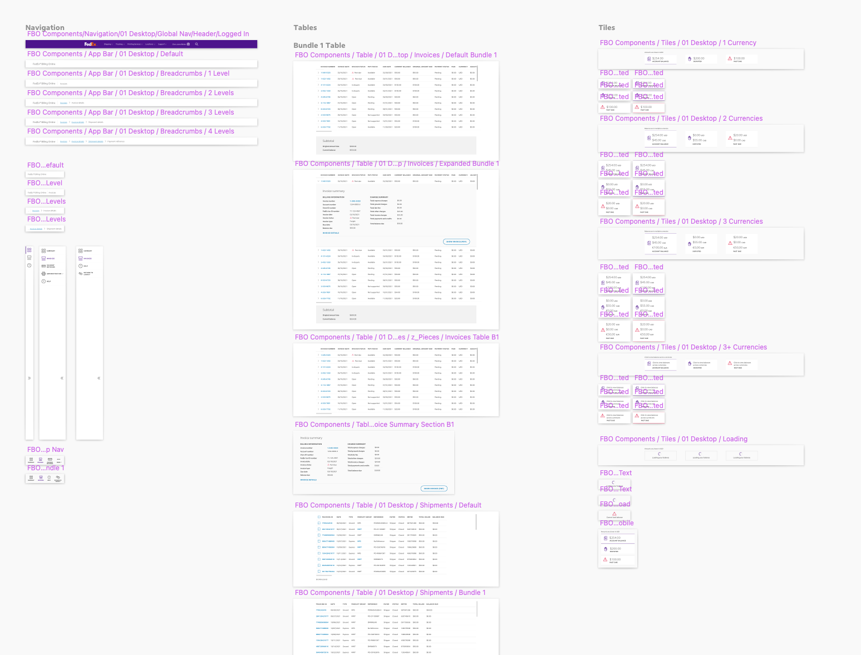This screenshot has height=655, width=861.
Task: Click the past-due warning icon in 1 Currency tile
Action: (x=730, y=58)
